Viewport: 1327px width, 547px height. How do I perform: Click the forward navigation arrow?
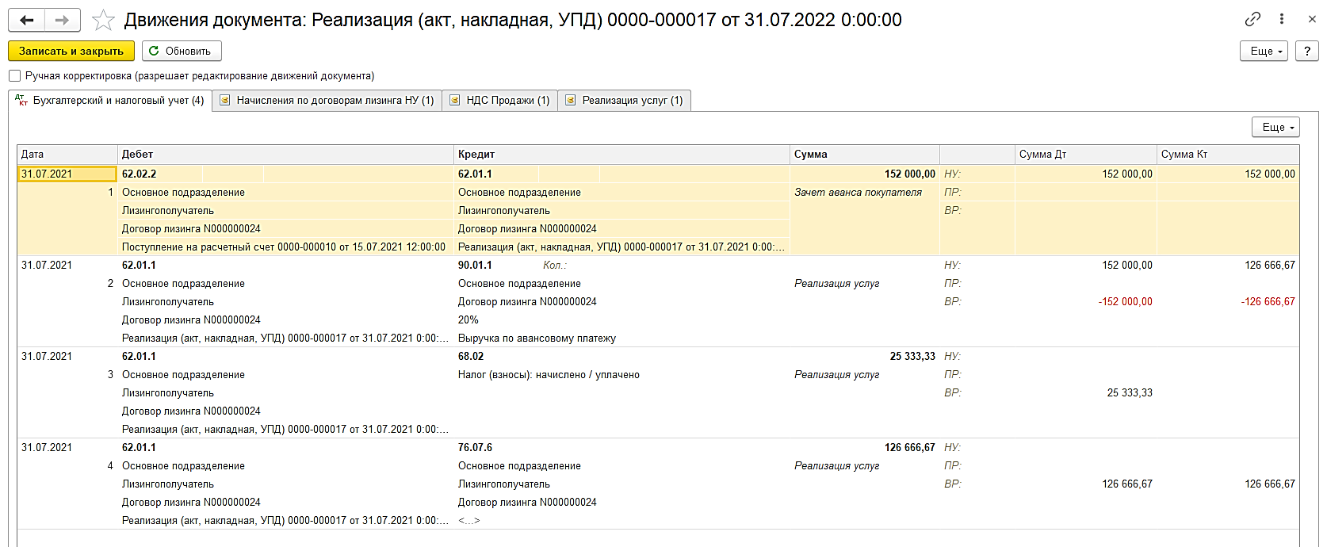(62, 20)
